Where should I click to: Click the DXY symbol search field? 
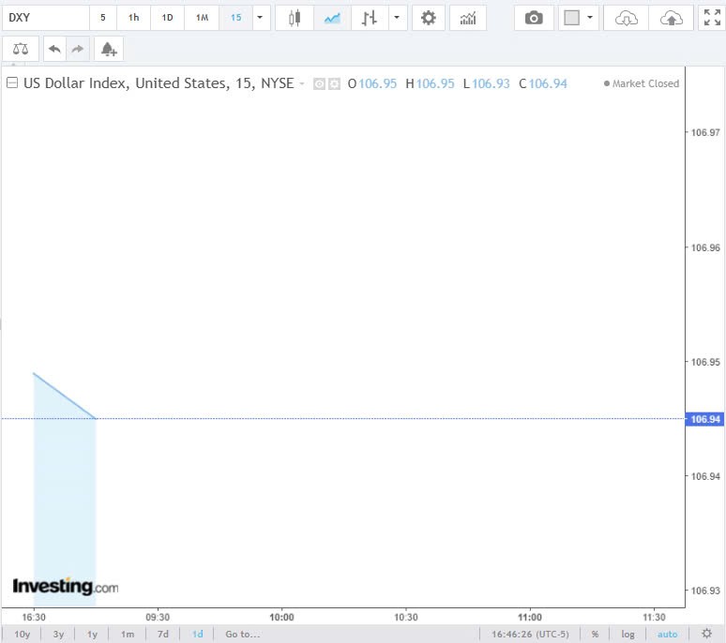[x=47, y=18]
